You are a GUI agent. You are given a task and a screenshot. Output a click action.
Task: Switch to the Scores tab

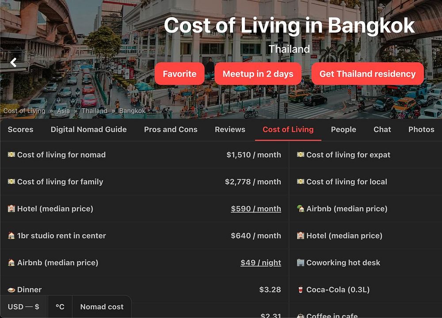tap(21, 129)
